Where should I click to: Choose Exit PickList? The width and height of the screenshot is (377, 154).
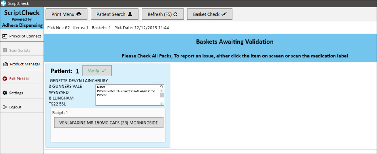click(22, 79)
